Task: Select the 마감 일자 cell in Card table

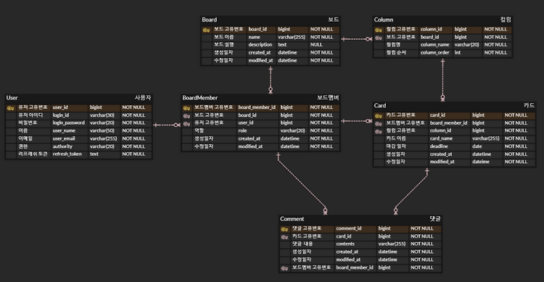Action: pyautogui.click(x=396, y=146)
